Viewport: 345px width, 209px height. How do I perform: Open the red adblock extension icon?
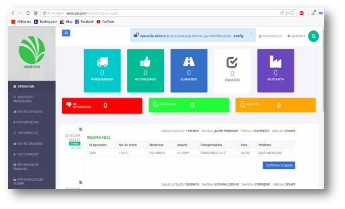coord(302,13)
